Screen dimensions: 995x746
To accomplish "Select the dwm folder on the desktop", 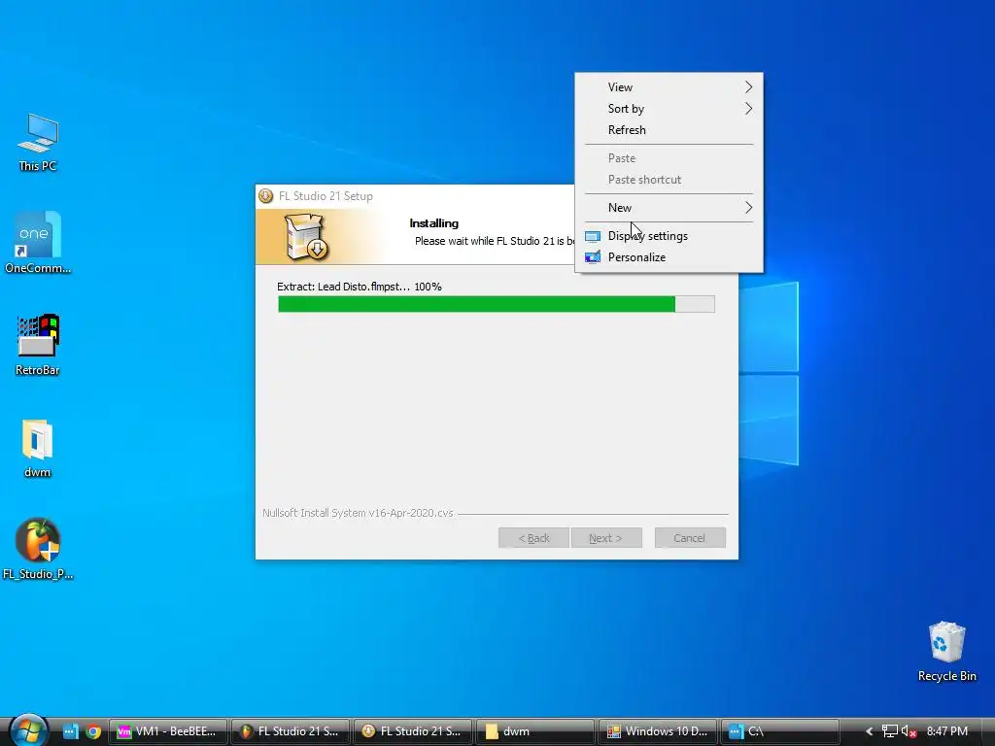I will [x=38, y=448].
